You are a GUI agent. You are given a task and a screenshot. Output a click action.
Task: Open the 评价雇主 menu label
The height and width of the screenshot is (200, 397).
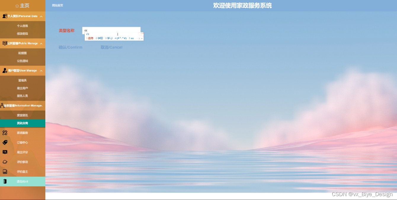point(23,172)
